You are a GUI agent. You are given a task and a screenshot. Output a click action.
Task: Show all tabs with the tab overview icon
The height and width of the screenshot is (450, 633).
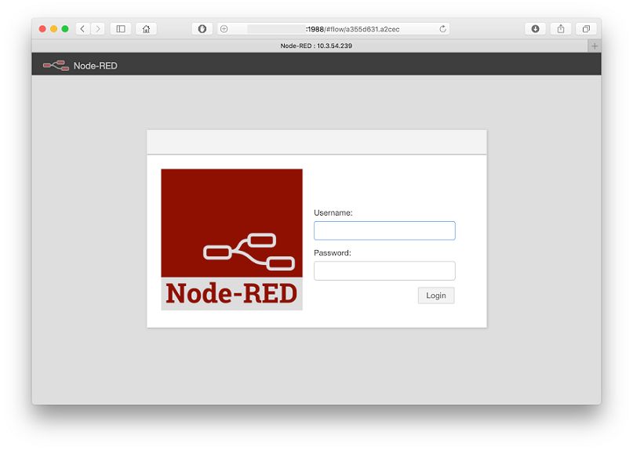(x=586, y=29)
